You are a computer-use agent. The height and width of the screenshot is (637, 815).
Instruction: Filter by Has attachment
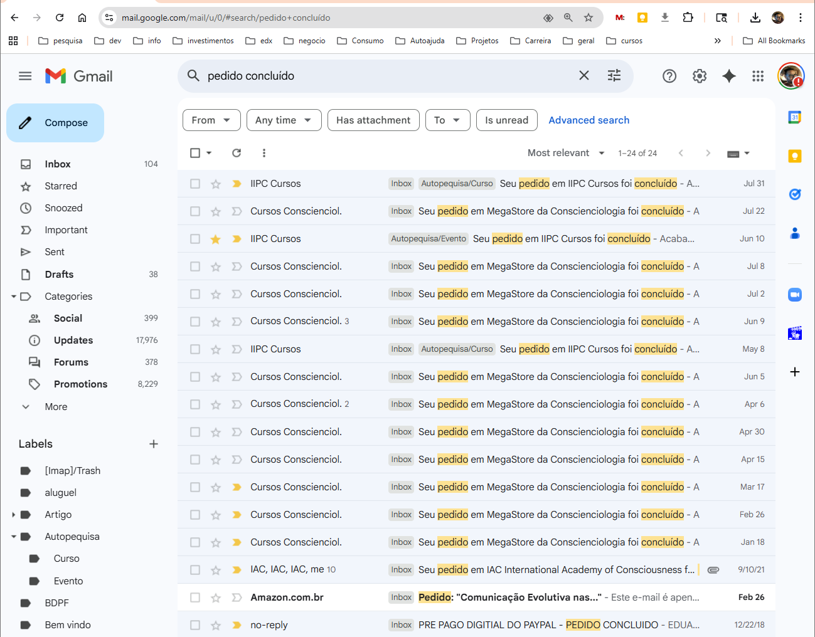(373, 120)
